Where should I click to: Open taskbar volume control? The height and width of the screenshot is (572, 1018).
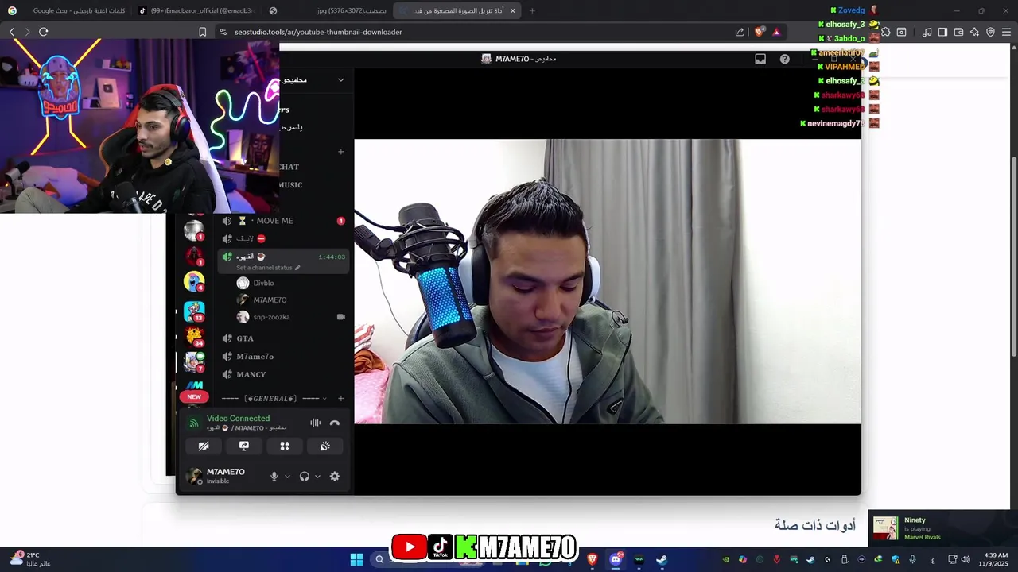coord(966,559)
